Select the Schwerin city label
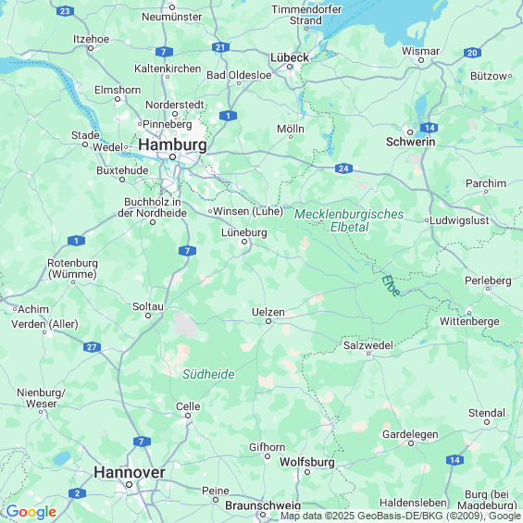The height and width of the screenshot is (523, 523). pos(410,143)
